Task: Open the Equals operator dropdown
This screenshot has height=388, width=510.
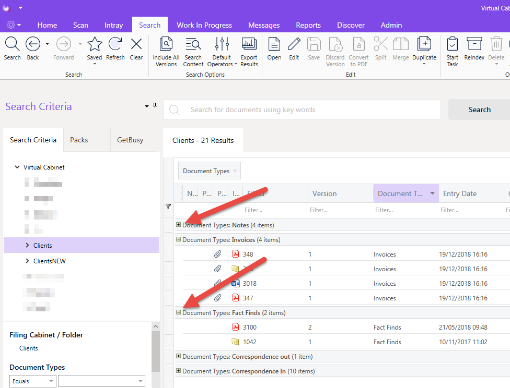Action: pos(32,381)
